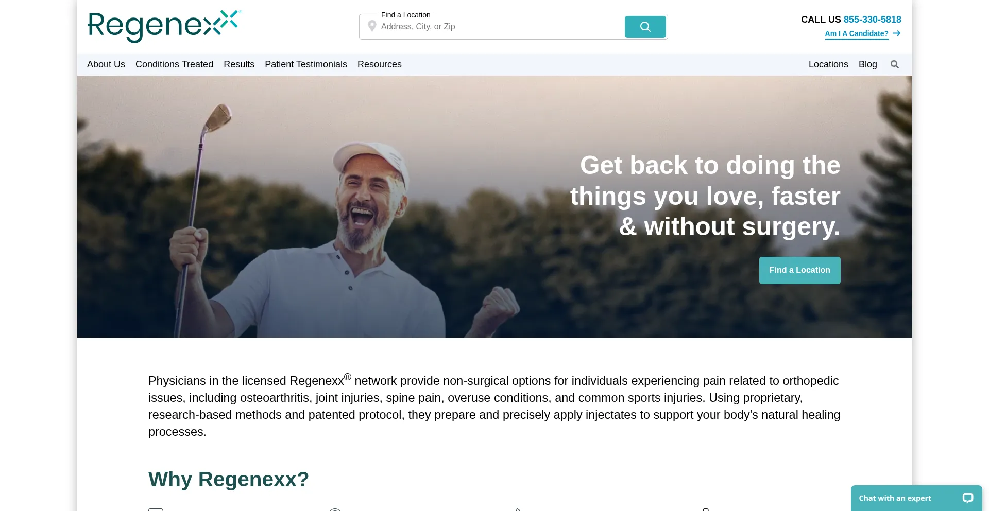Click the chat bubble icon

click(968, 498)
